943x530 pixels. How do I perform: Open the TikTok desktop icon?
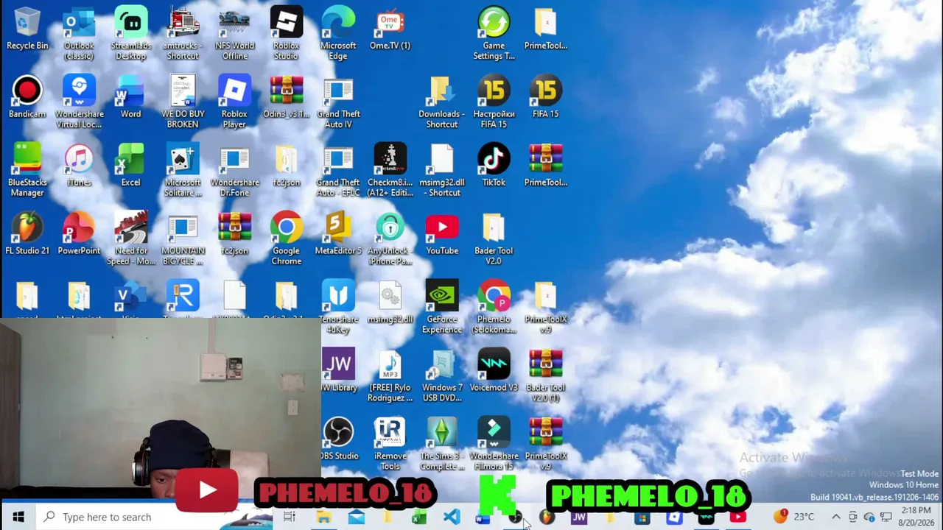click(x=494, y=166)
